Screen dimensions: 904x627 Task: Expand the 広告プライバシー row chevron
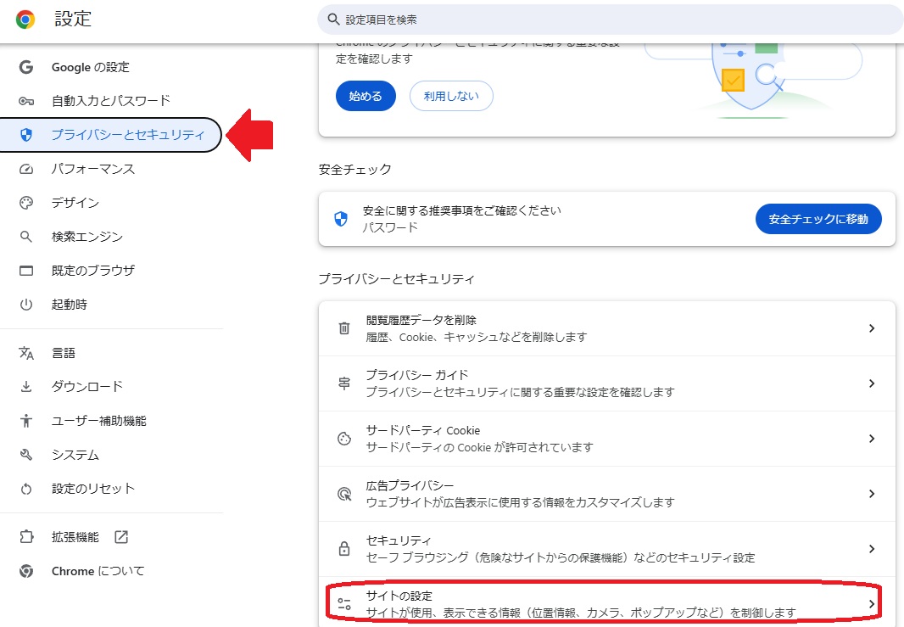[871, 494]
